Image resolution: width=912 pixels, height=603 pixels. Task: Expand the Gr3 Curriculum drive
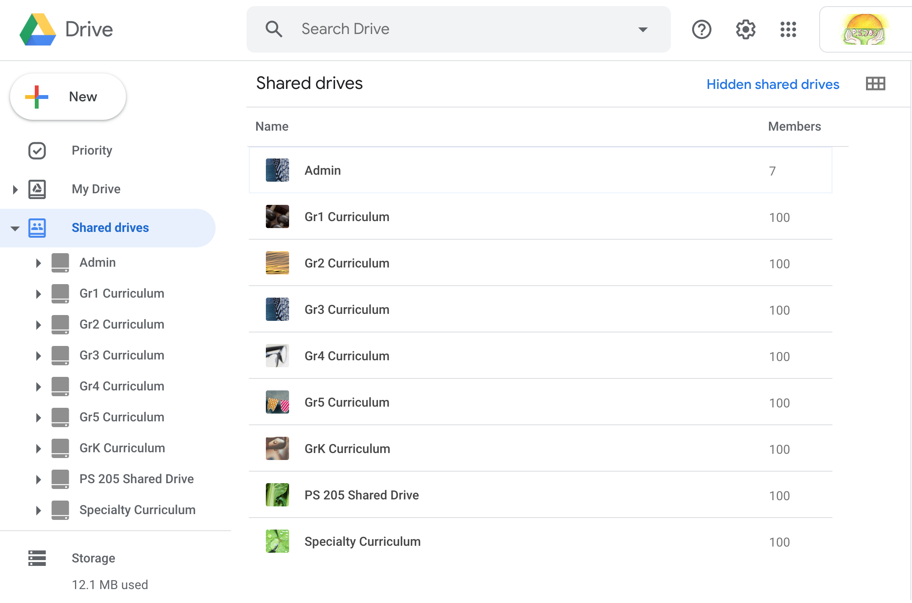coord(39,355)
